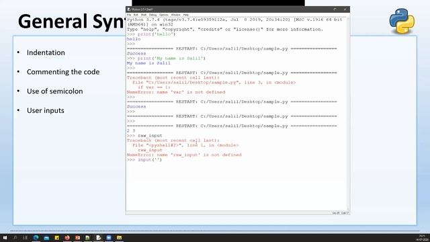Open the Shell menu in IDLE
430x242 pixels.
click(x=144, y=15)
